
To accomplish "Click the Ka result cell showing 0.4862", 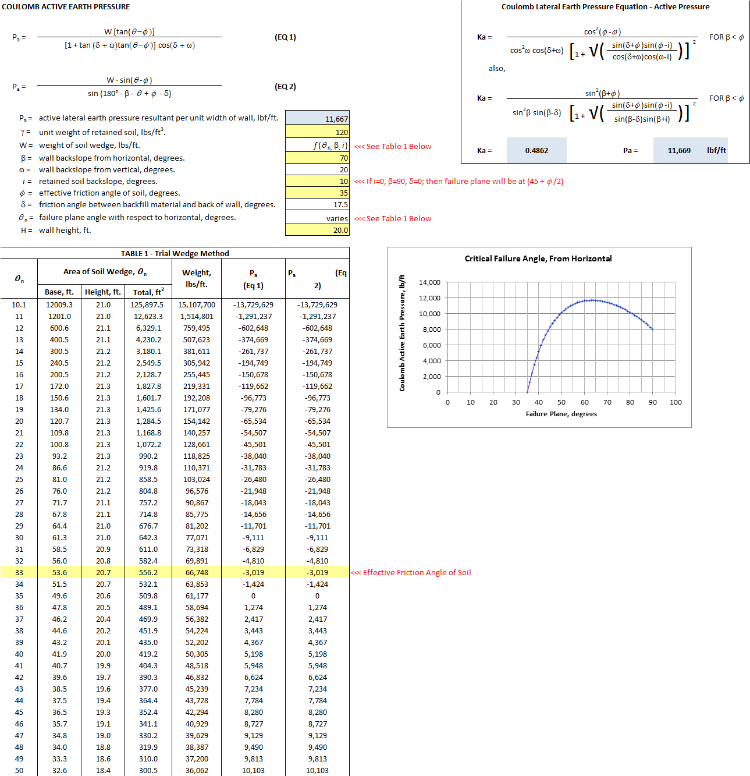I will point(536,150).
